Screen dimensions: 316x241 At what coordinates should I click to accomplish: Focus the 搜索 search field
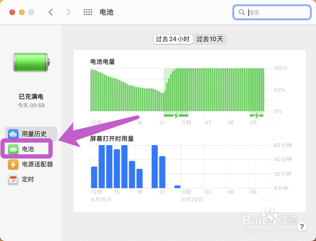(x=272, y=12)
